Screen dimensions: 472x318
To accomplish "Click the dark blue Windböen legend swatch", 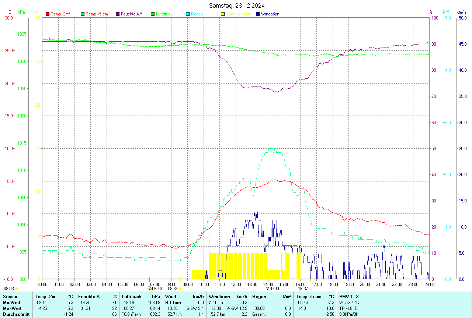I will point(258,14).
